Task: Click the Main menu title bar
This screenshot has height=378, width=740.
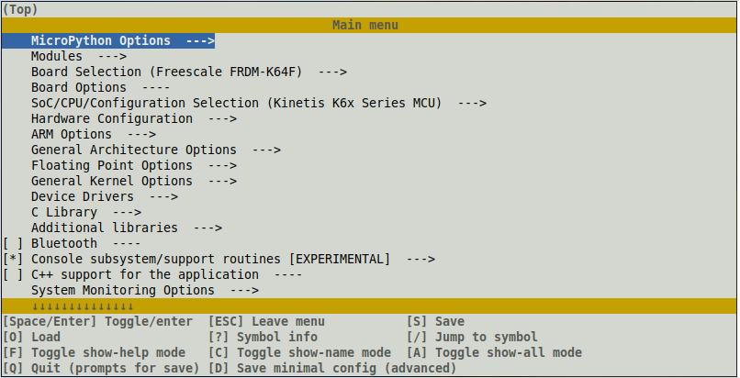Action: 369,25
